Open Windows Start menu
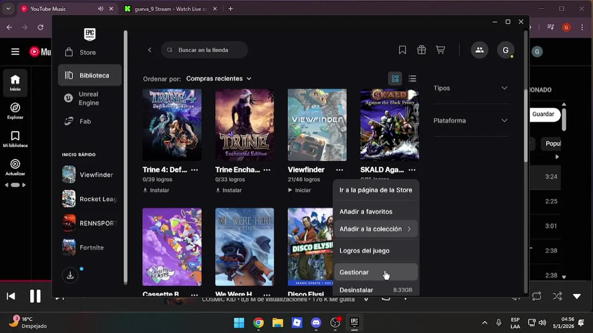Screen dimensions: 593x333 coord(239,322)
